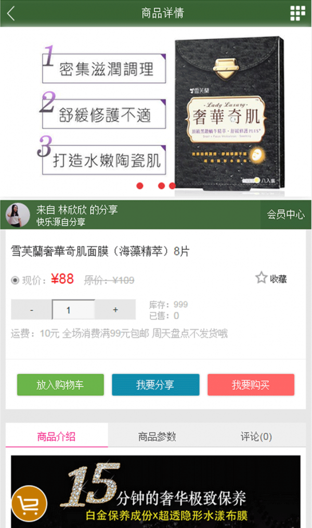Open the floating orange cart icon
312x528 pixels.
pos(29,504)
